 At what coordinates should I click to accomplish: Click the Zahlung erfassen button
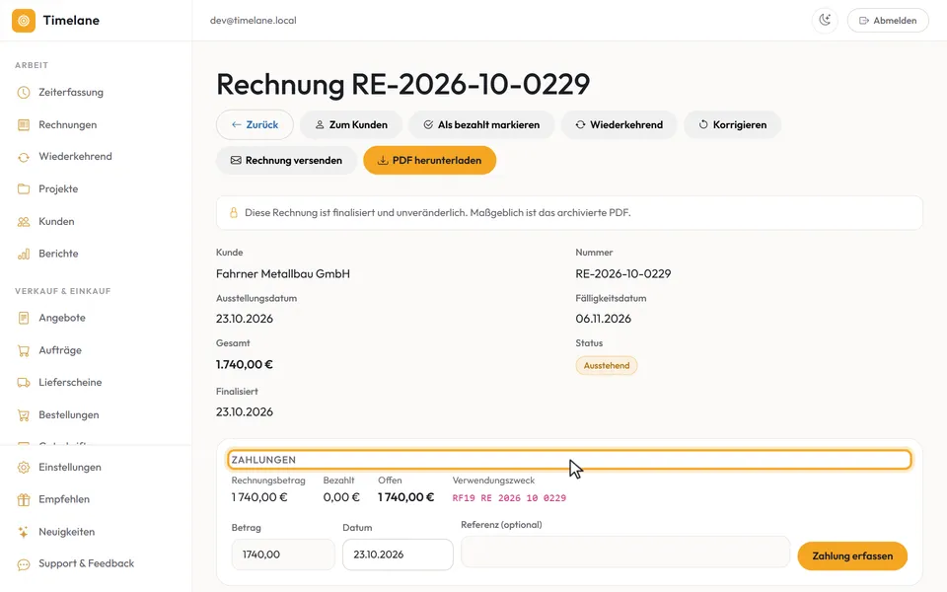point(852,556)
